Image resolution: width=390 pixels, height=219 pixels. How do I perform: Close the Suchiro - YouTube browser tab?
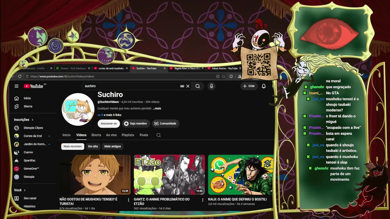[165, 68]
